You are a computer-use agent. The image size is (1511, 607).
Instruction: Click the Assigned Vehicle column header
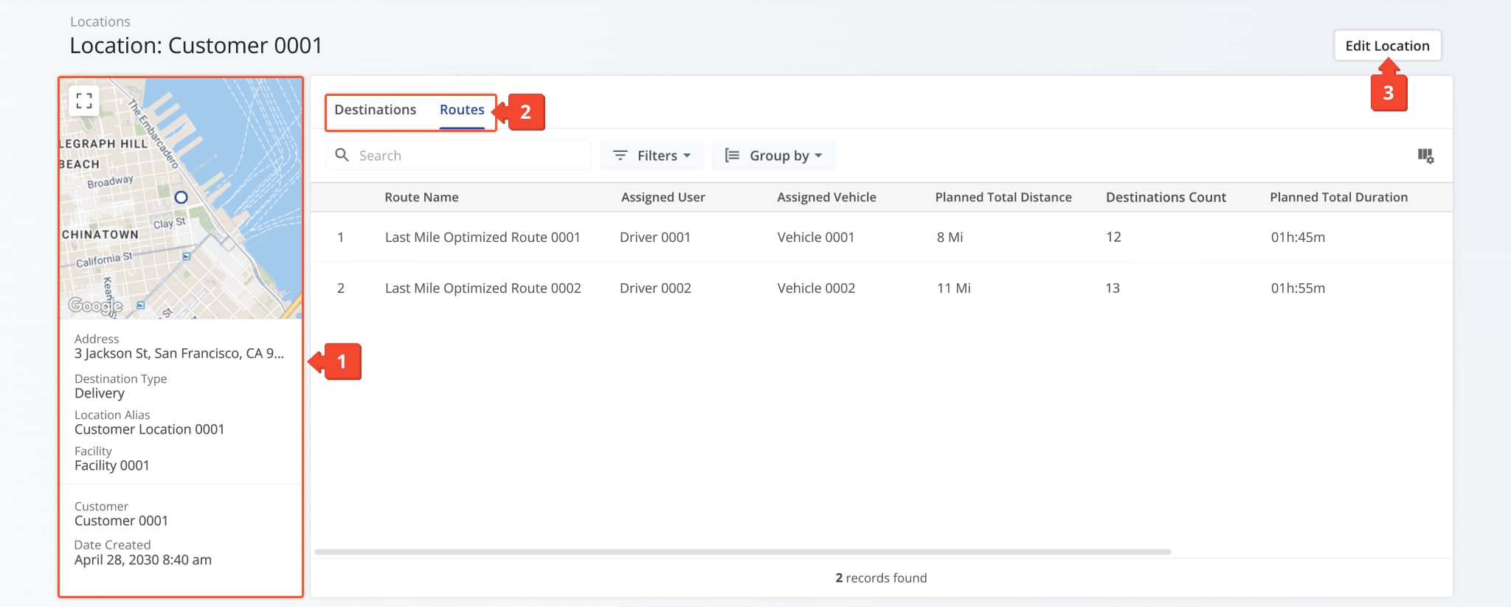point(826,197)
